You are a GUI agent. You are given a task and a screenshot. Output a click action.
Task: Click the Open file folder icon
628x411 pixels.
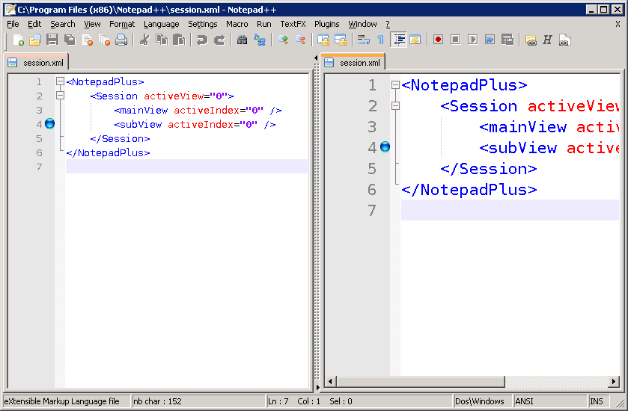[x=35, y=40]
